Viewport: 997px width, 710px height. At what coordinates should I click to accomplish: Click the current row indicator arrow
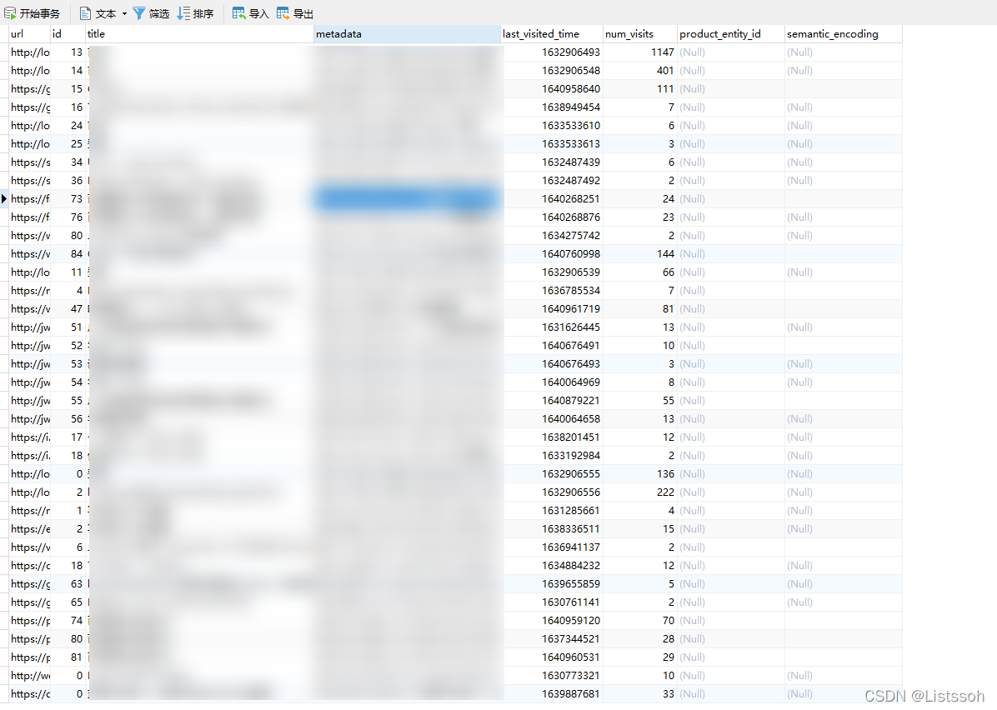coord(4,199)
